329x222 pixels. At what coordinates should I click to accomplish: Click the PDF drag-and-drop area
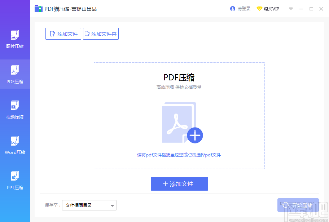[179, 115]
